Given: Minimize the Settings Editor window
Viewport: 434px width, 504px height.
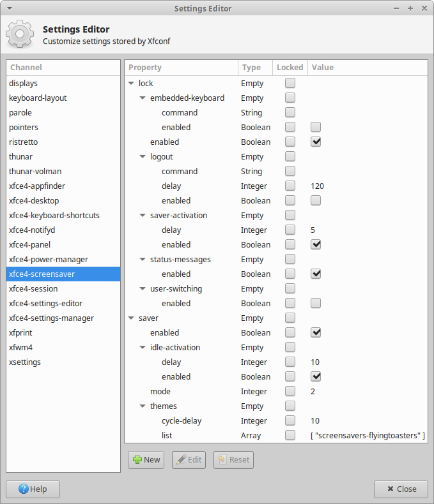Looking at the screenshot, I should pos(396,8).
